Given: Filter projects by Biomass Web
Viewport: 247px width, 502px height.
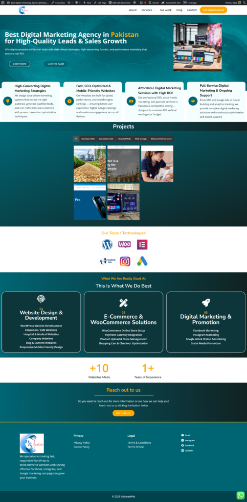Looking at the screenshot, I should point(88,139).
